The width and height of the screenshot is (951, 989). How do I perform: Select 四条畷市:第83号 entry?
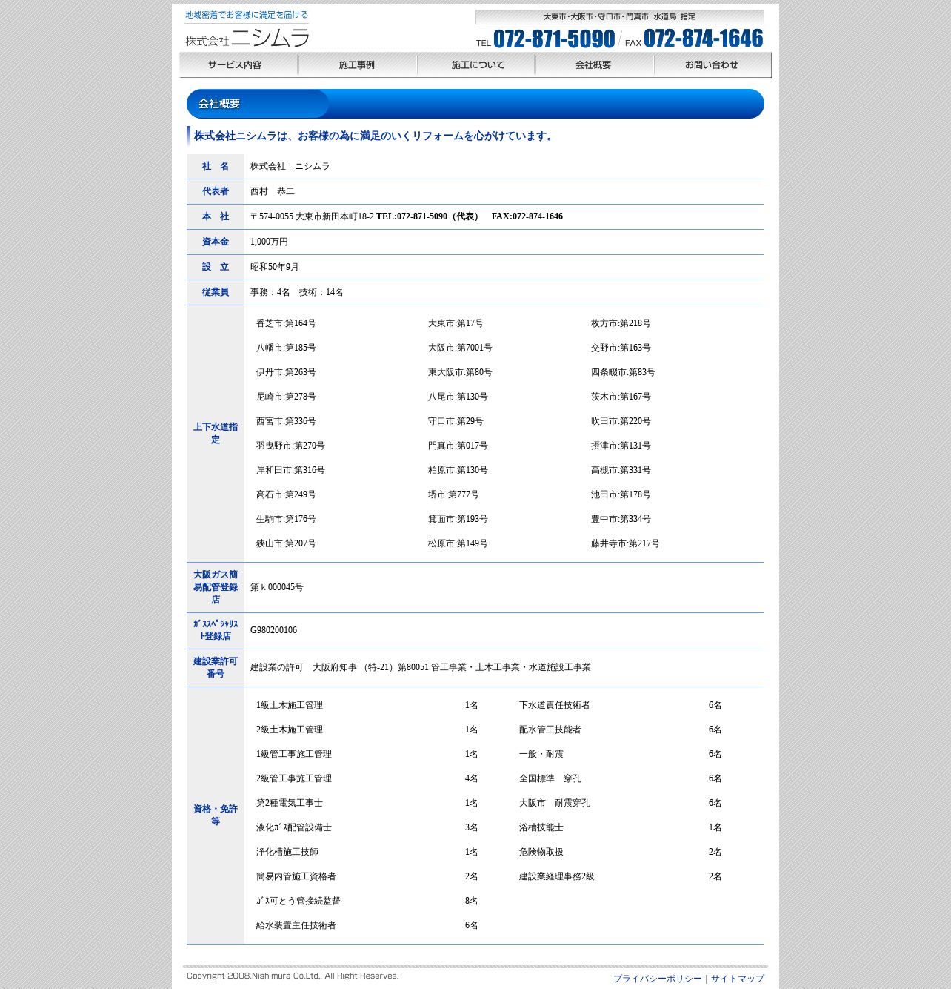(623, 372)
